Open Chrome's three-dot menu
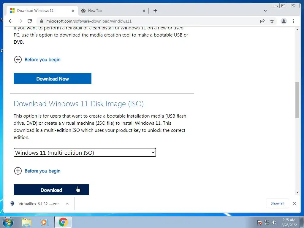The height and width of the screenshot is (228, 304). point(293,21)
